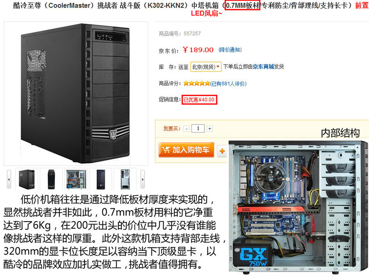The image size is (369, 277).
Task: Open the 降价通知 price alert link
Action: tap(230, 50)
